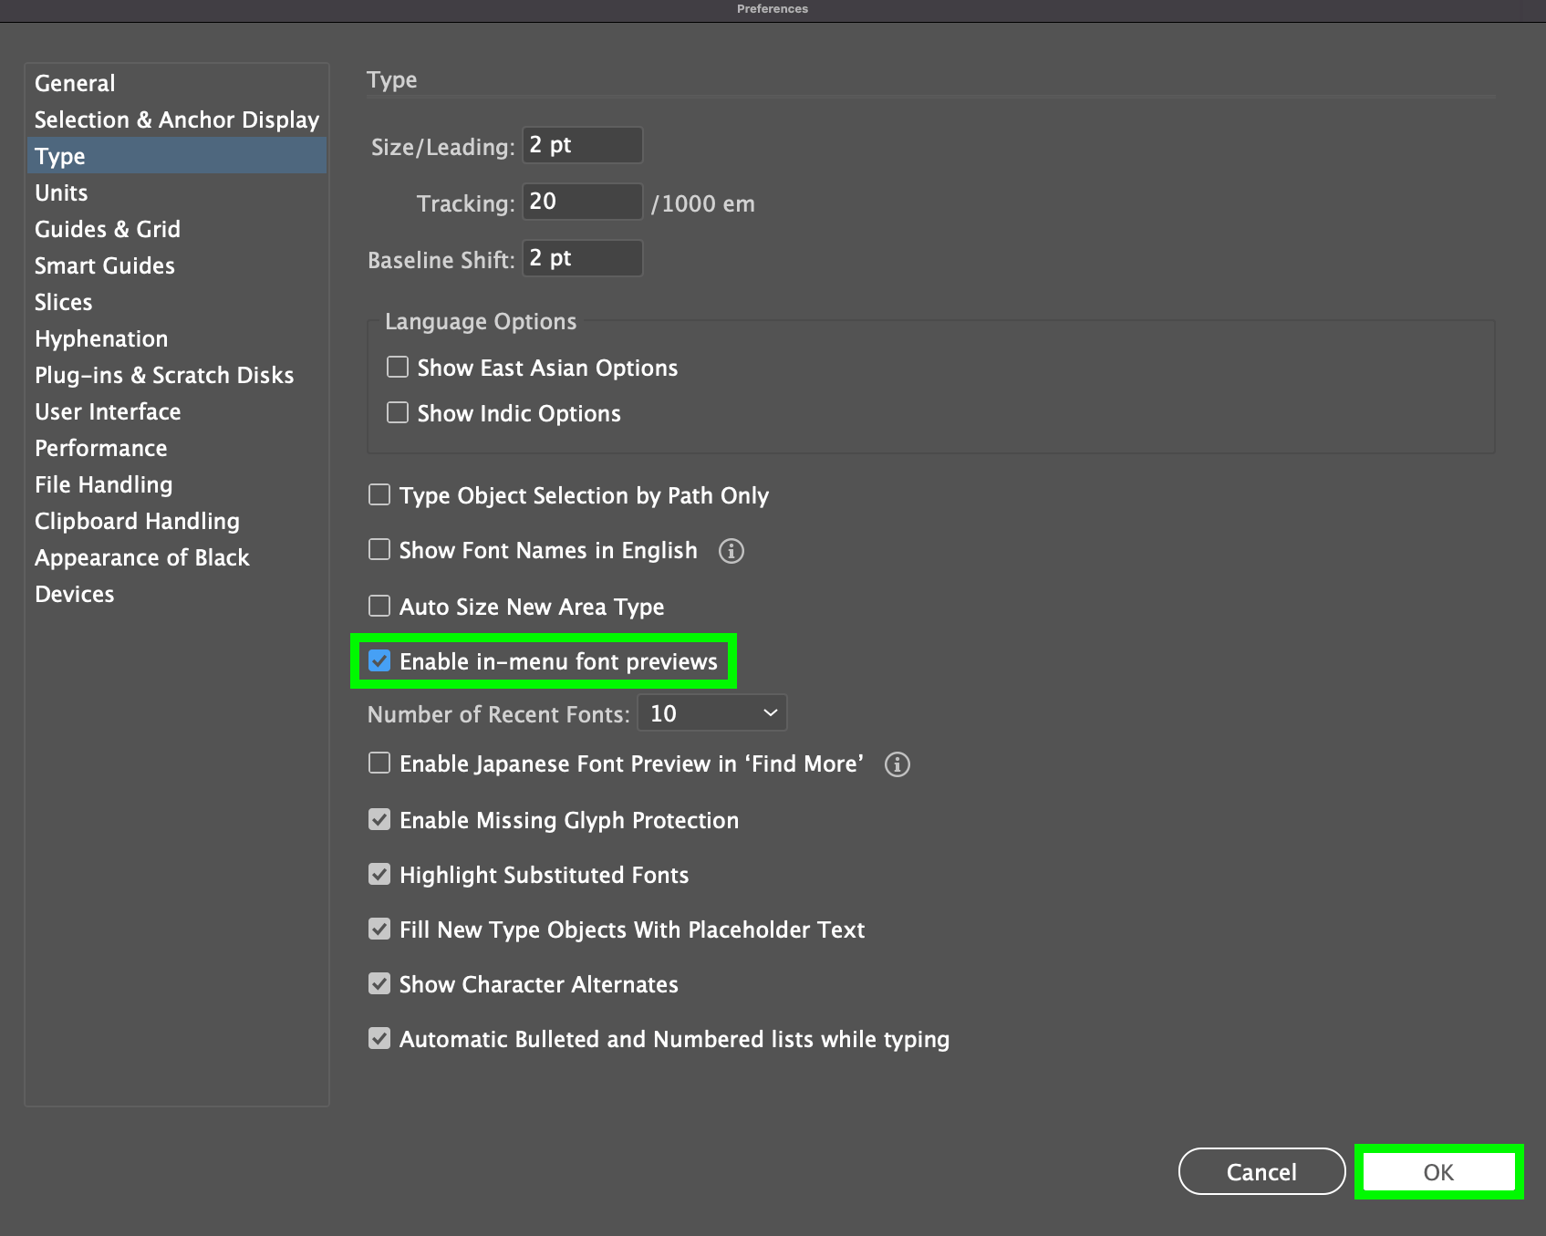Open the Number of Recent Fonts dropdown

pos(711,712)
